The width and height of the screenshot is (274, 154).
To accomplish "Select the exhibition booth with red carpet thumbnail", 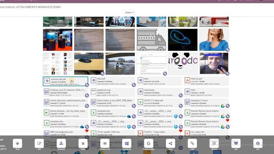I will (57, 40).
